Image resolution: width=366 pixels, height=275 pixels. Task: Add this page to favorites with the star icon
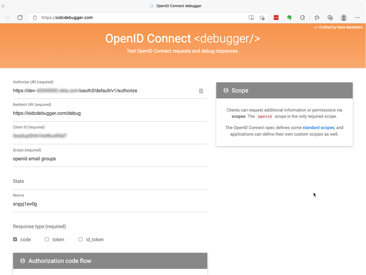262,18
